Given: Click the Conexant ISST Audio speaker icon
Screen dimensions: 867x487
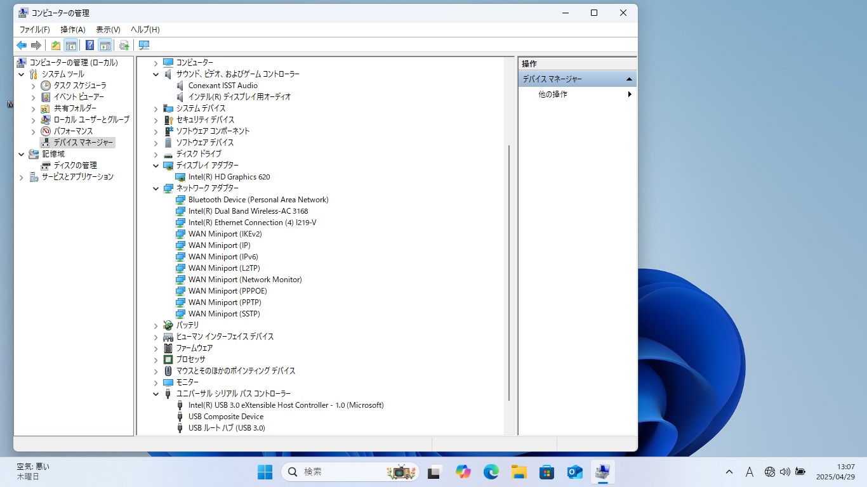Looking at the screenshot, I should click(x=180, y=86).
